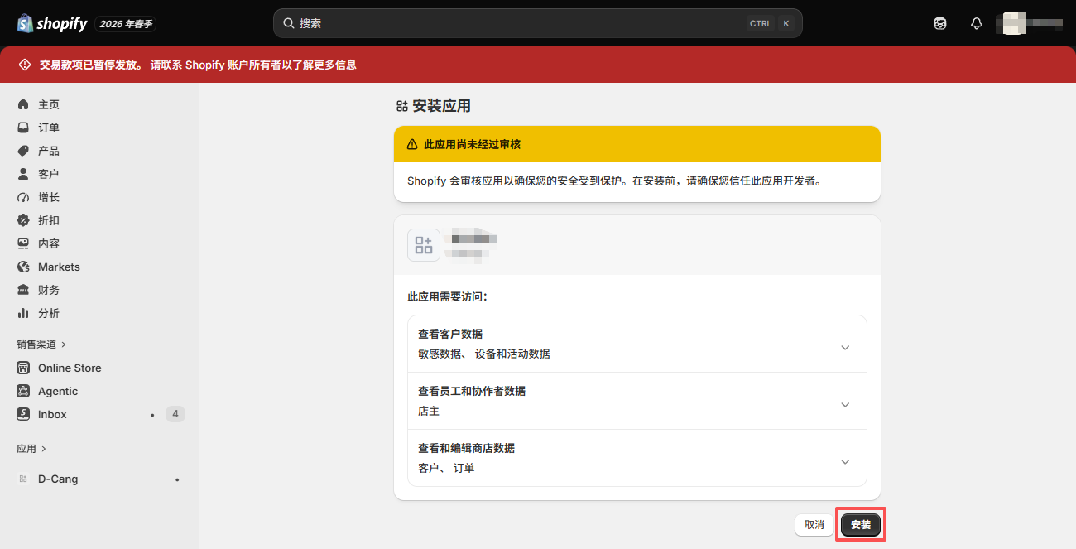Screen dimensions: 1076x549
Task: Click the red banner warning icon
Action: click(25, 65)
